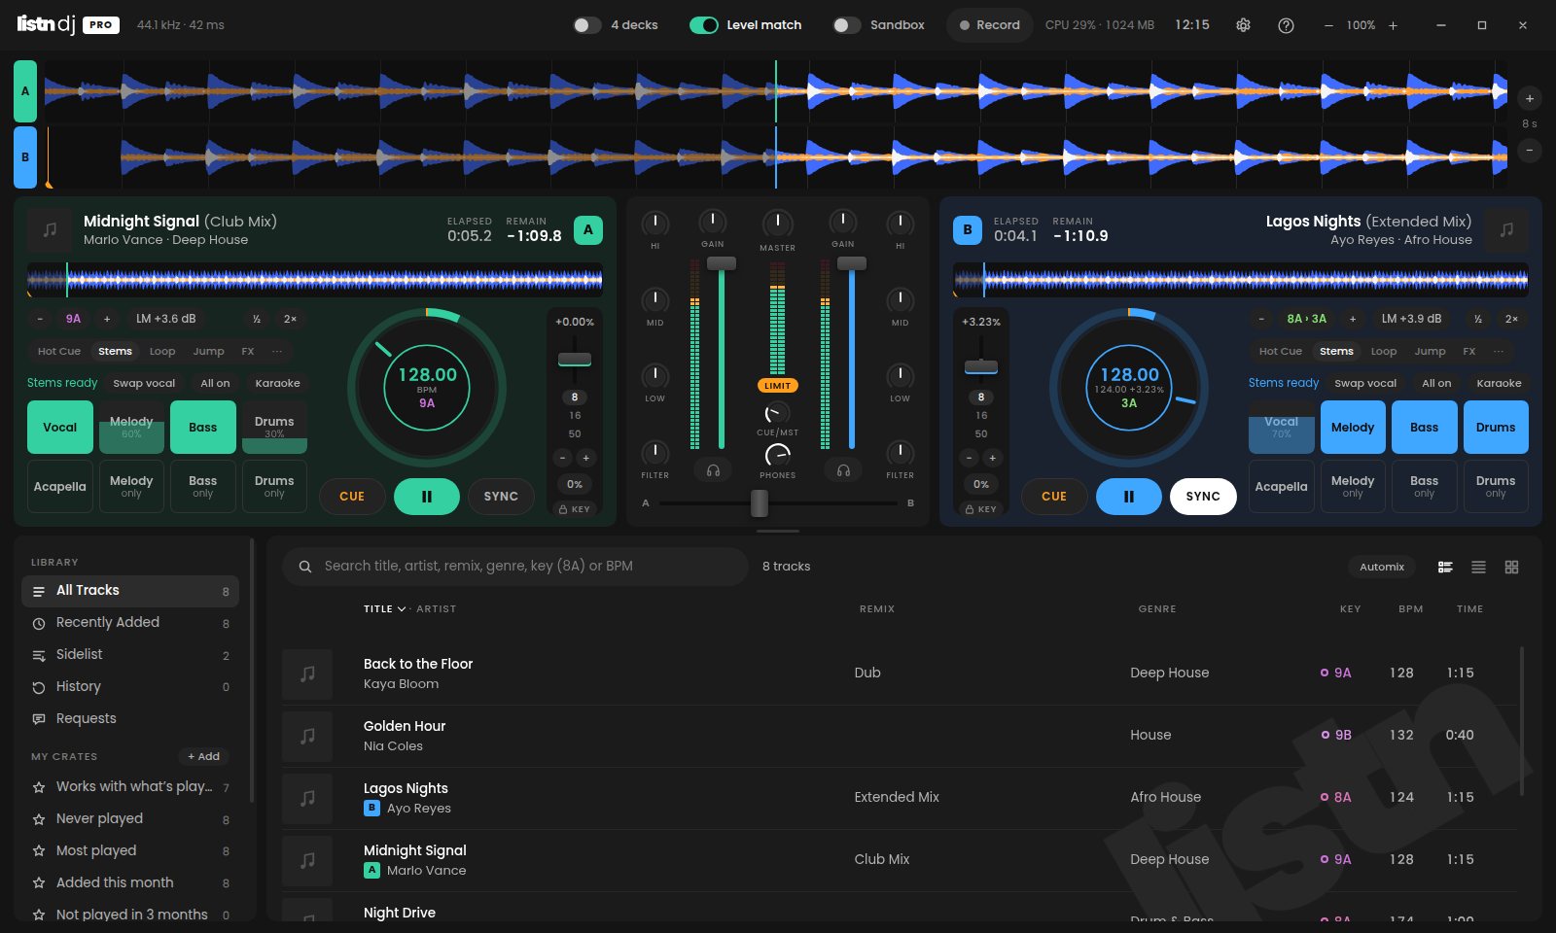Switch deck A to Hot Cue tab

[x=59, y=352]
